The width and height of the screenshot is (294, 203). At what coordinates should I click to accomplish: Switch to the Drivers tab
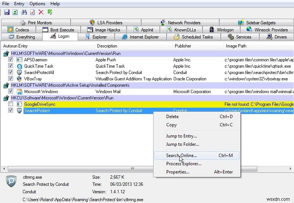pos(276,37)
